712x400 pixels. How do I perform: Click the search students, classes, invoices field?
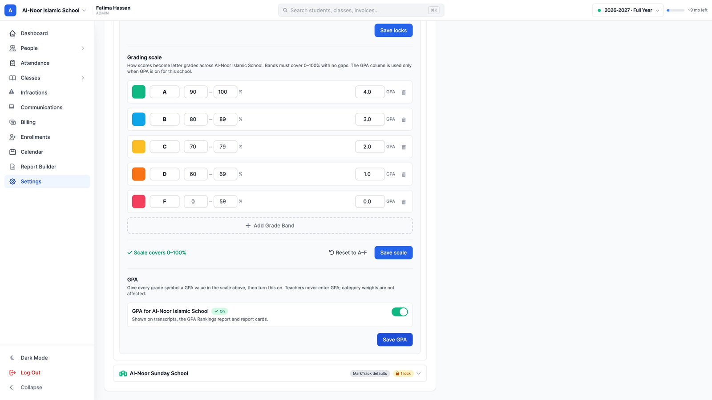click(361, 10)
